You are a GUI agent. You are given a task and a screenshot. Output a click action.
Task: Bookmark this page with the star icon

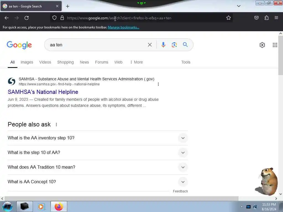(229, 18)
